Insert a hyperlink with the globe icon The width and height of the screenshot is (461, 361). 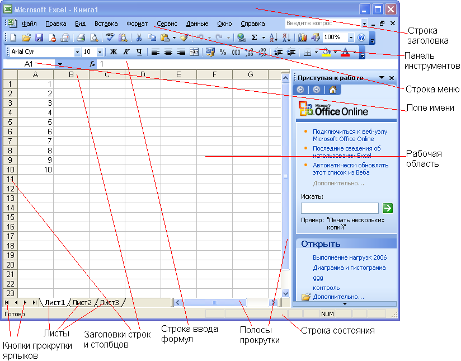(241, 37)
